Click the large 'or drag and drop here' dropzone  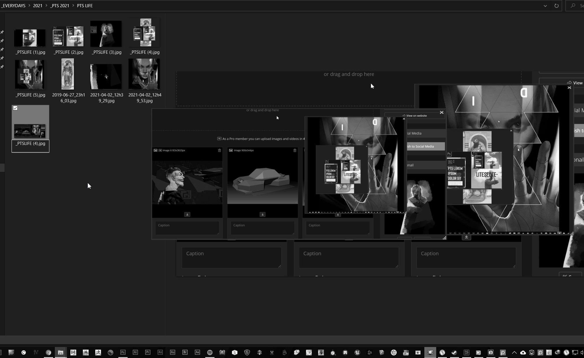[349, 74]
